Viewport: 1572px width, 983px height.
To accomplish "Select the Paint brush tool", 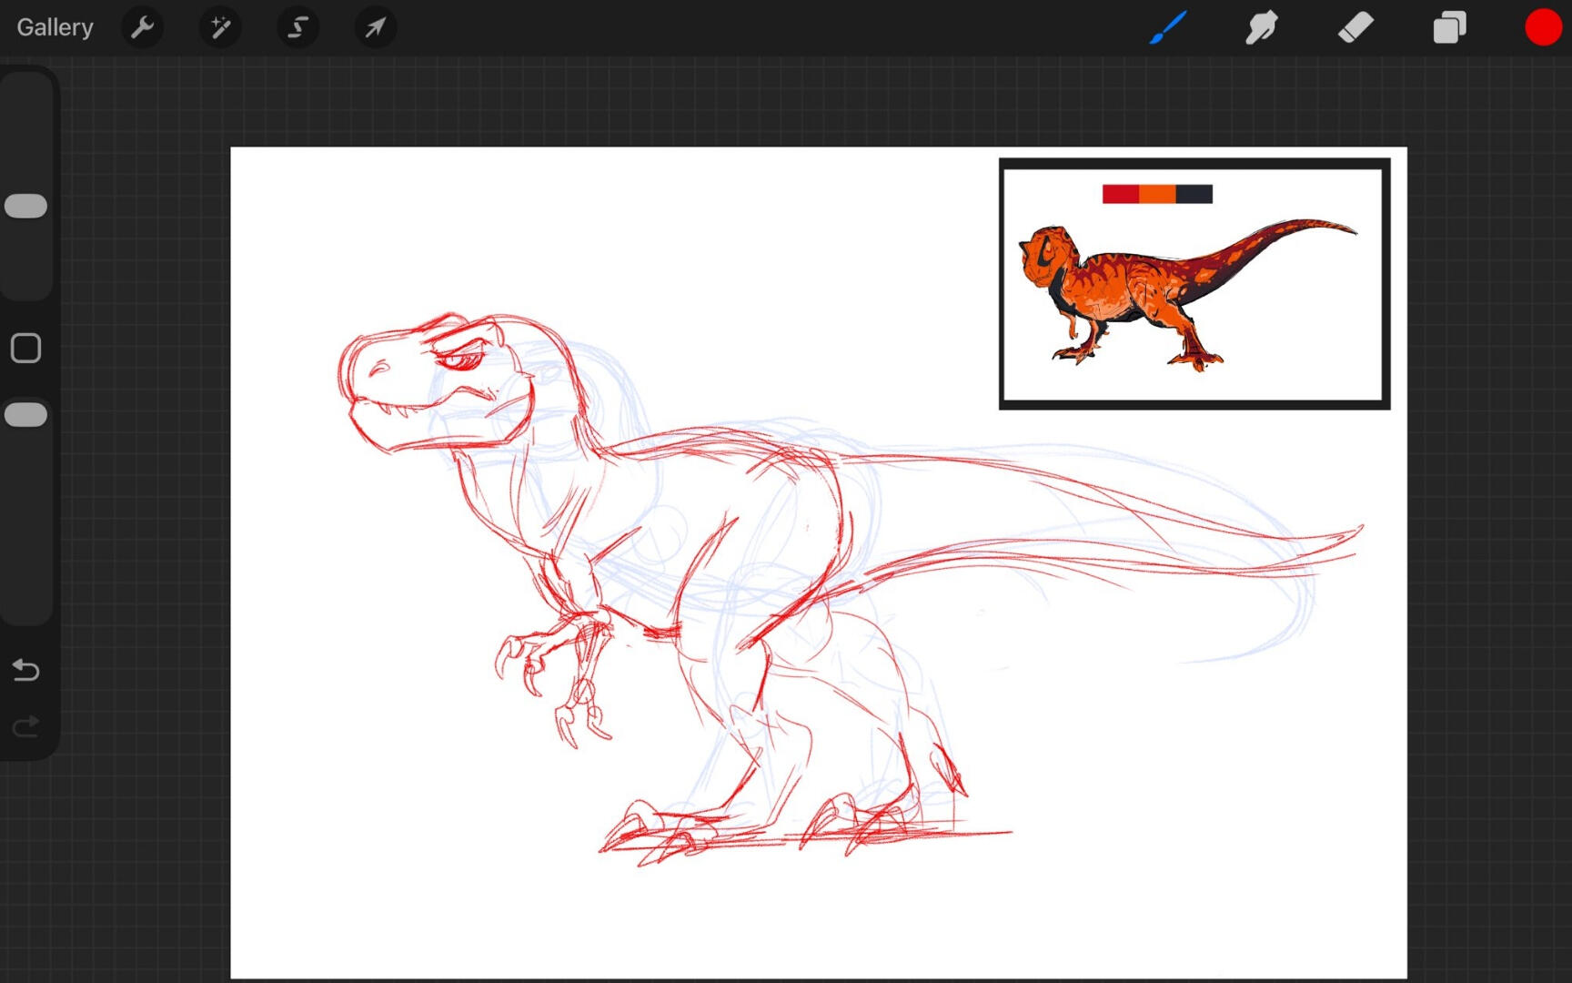I will click(1170, 27).
